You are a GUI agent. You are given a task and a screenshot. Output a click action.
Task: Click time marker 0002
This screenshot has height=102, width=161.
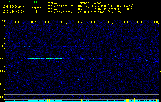coord(33,22)
